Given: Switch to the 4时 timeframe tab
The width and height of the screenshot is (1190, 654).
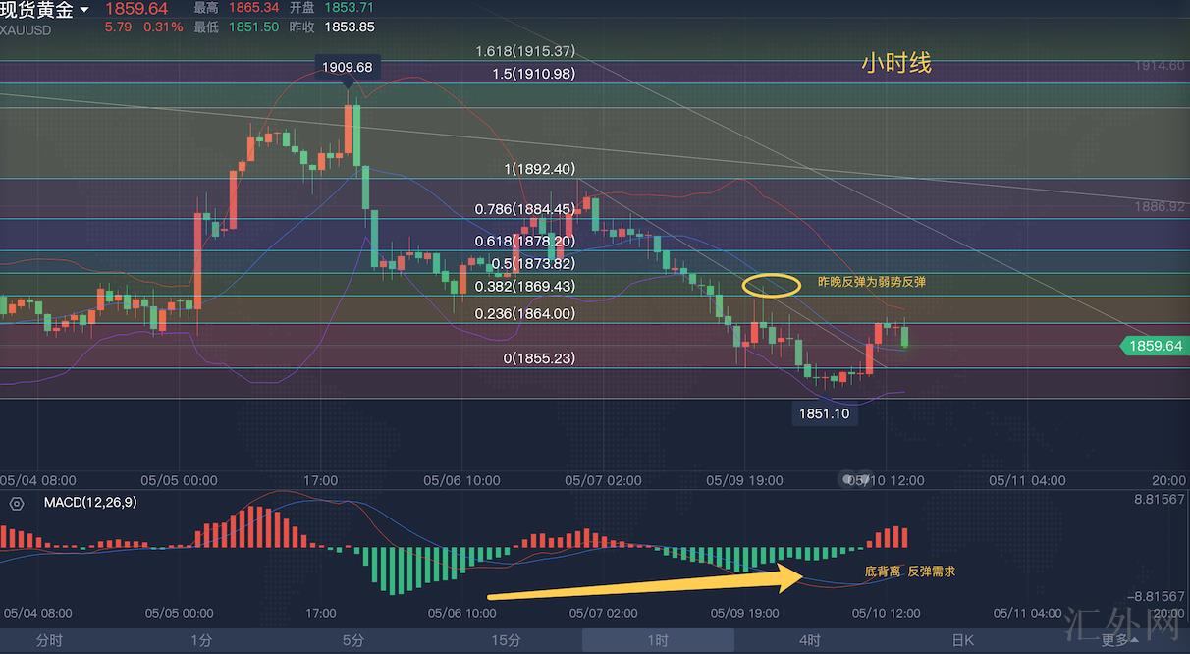Looking at the screenshot, I should 810,641.
